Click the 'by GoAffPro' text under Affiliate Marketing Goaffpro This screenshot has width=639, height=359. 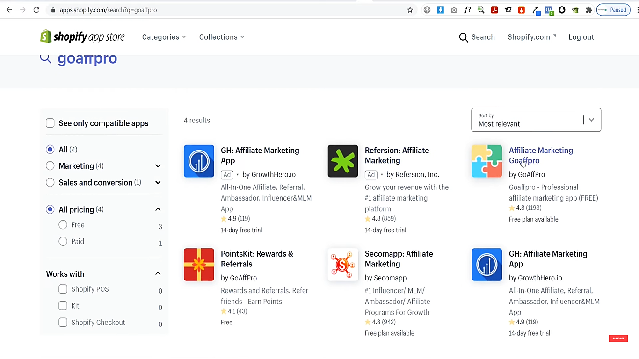[x=527, y=174]
